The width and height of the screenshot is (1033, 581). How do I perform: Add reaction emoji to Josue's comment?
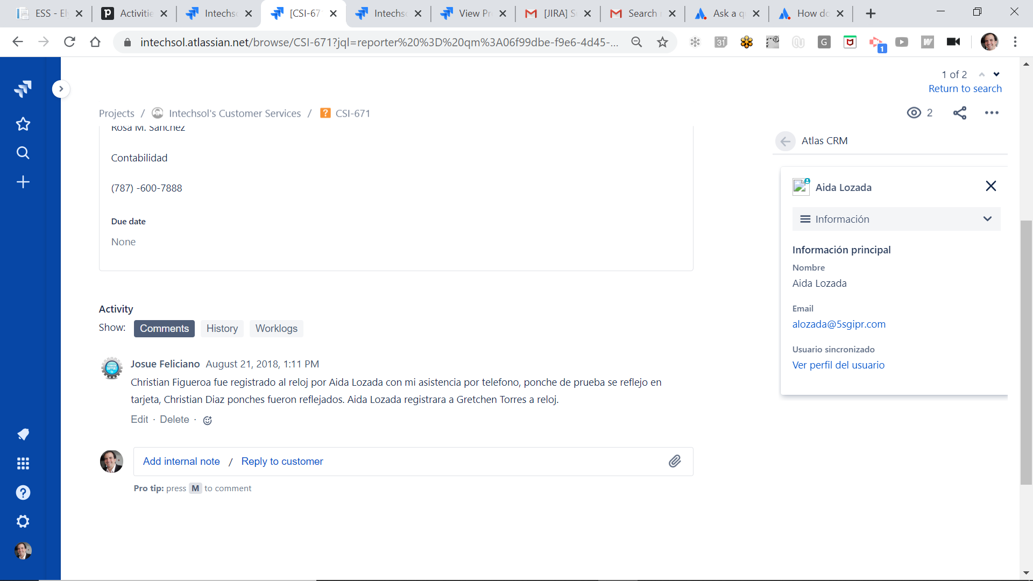(x=207, y=420)
